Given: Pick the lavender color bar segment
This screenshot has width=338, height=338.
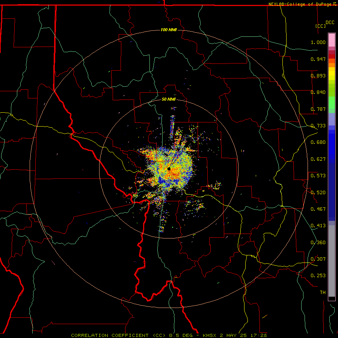Looking at the screenshot, I should point(332,119).
